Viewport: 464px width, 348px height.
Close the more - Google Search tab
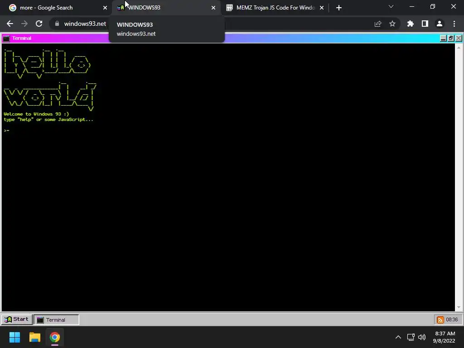coord(105,8)
